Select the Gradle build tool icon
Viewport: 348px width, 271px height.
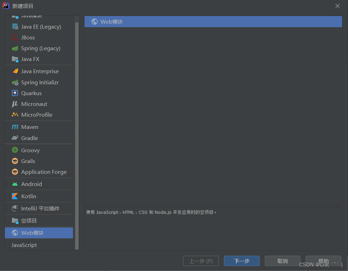(15, 138)
